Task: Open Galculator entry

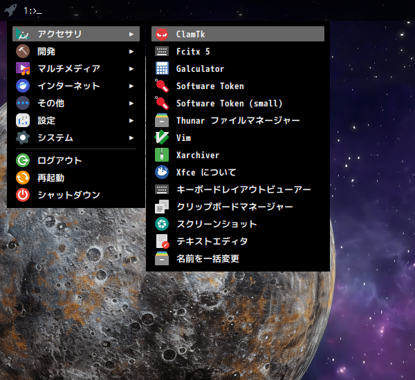Action: click(238, 68)
